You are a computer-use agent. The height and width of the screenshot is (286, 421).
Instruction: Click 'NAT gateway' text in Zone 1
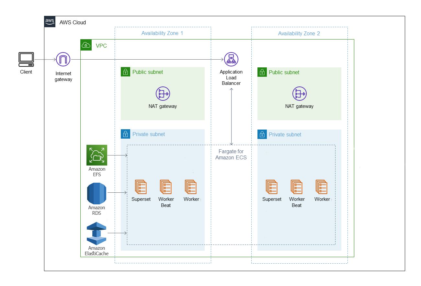(x=163, y=106)
